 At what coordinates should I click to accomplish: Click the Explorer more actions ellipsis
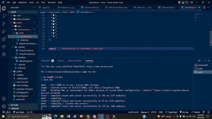pos(34,8)
